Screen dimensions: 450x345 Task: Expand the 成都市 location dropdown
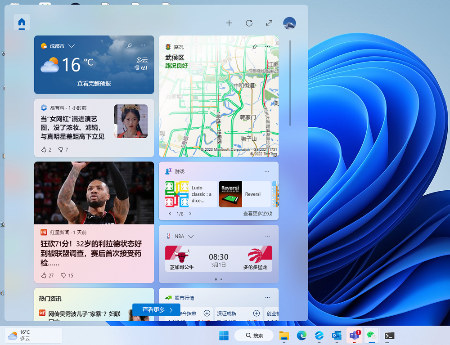click(72, 46)
